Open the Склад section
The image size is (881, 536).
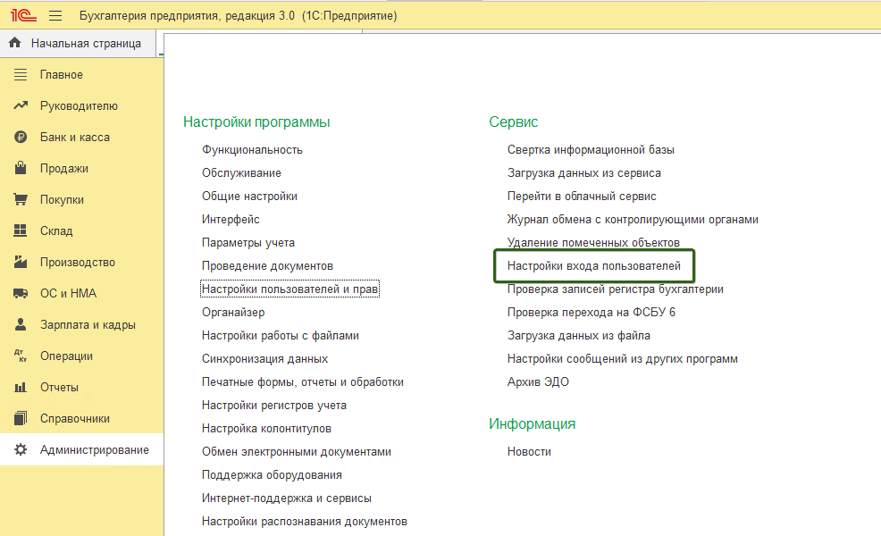56,230
